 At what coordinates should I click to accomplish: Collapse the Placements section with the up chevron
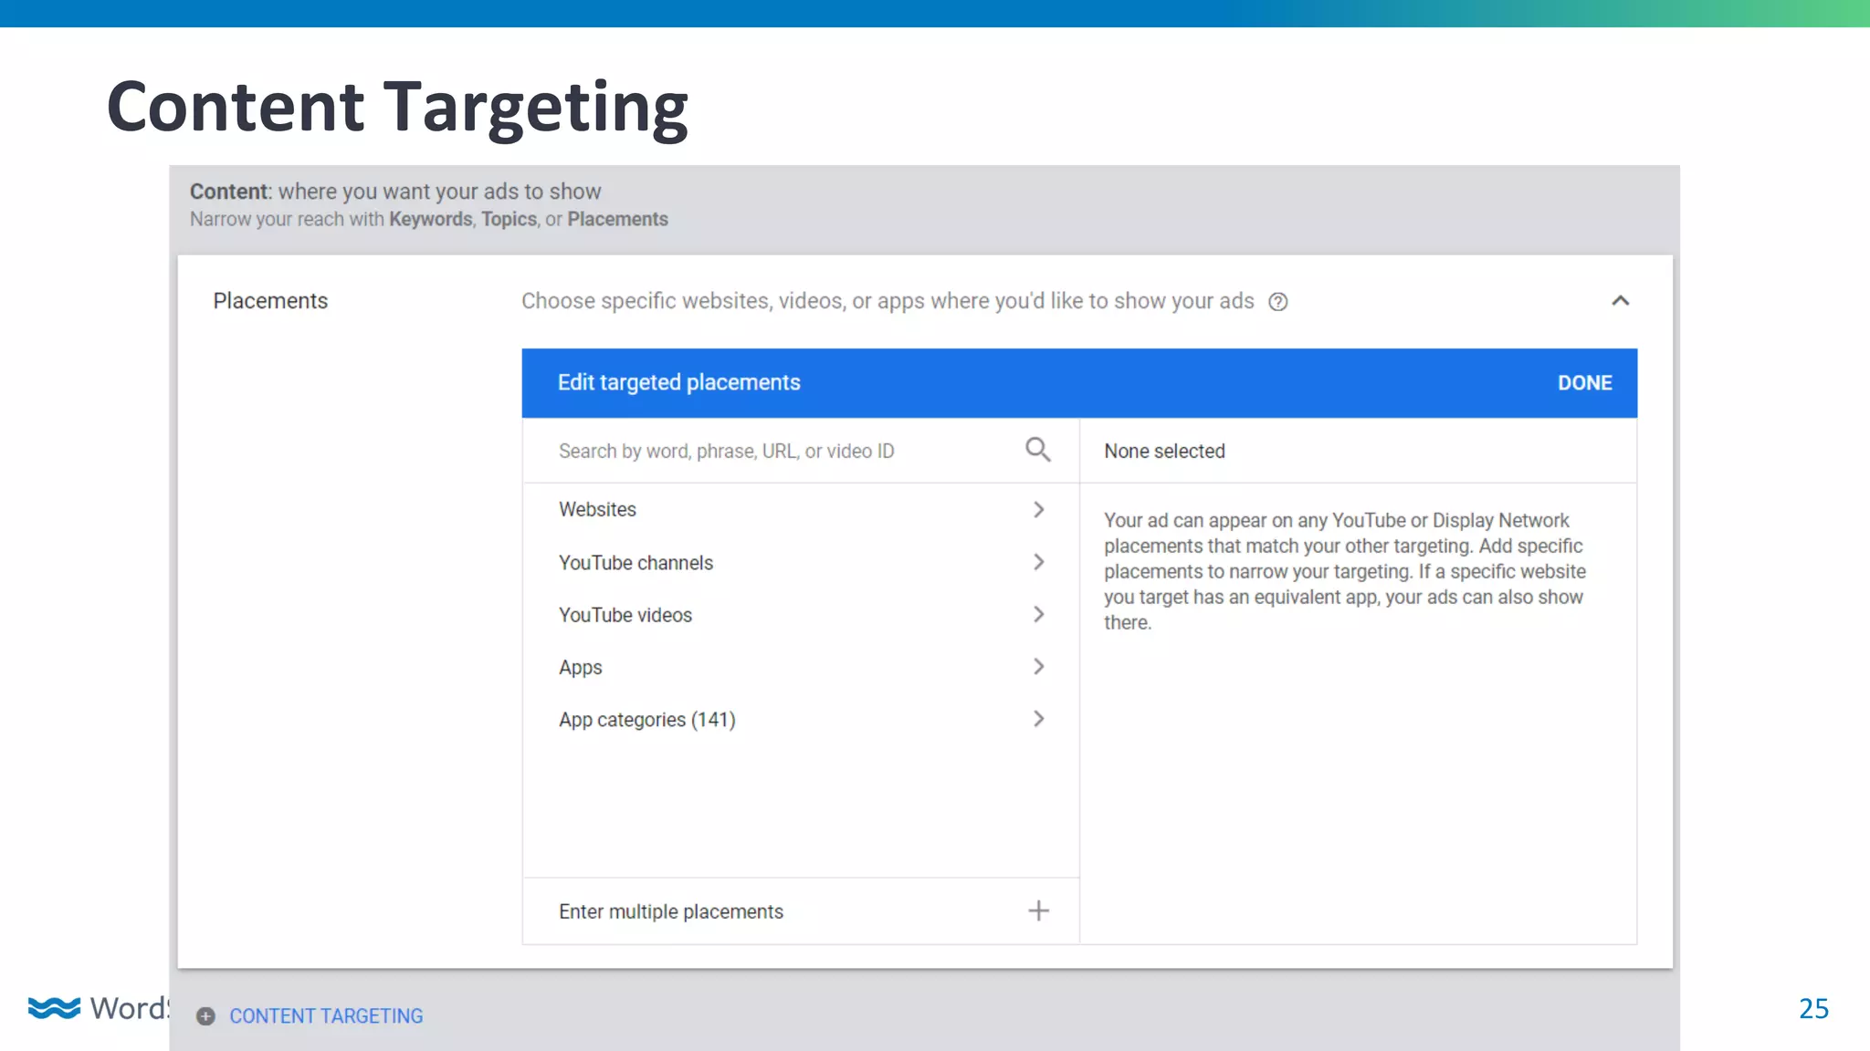coord(1621,301)
